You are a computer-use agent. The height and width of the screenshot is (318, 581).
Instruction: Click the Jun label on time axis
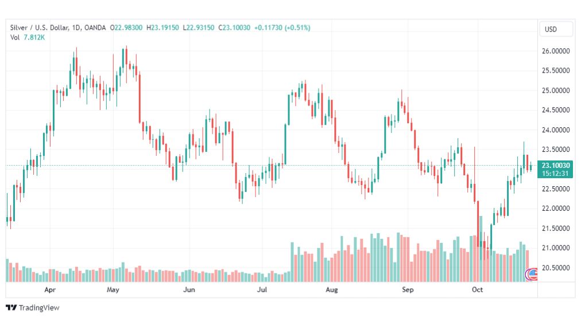tap(189, 289)
